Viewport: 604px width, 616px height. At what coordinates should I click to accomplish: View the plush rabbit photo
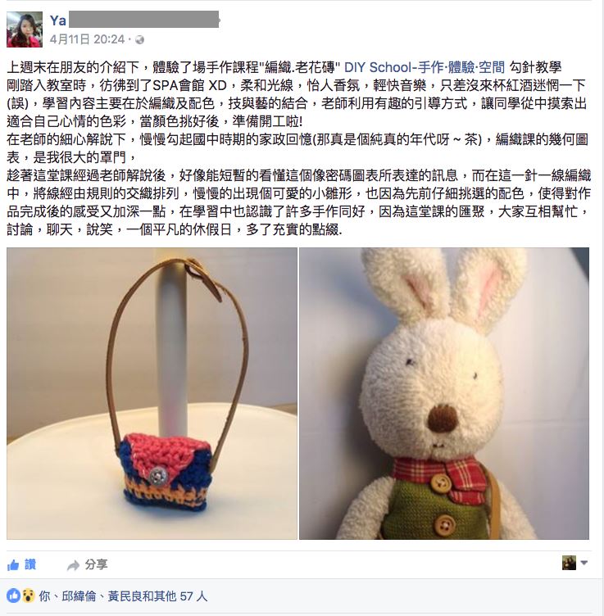[444, 393]
